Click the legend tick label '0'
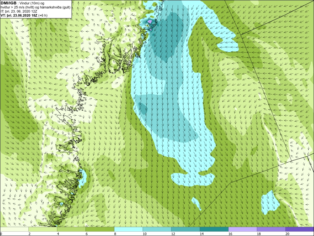The height and width of the screenshot is (236, 314). [x=1, y=234]
